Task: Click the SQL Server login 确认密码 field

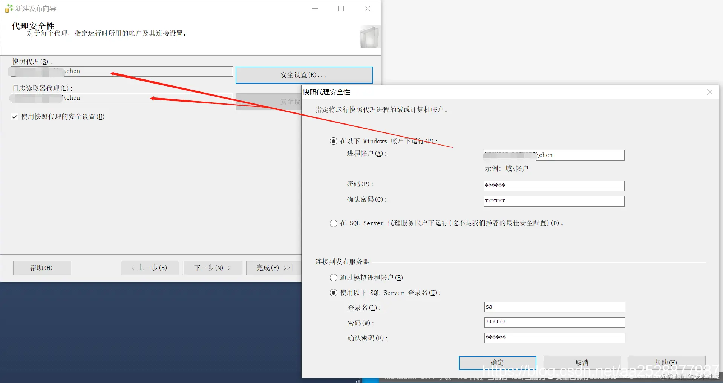Action: (555, 338)
